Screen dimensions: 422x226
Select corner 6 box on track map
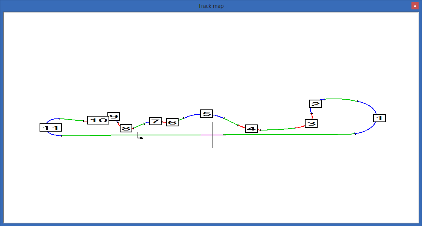coord(172,122)
